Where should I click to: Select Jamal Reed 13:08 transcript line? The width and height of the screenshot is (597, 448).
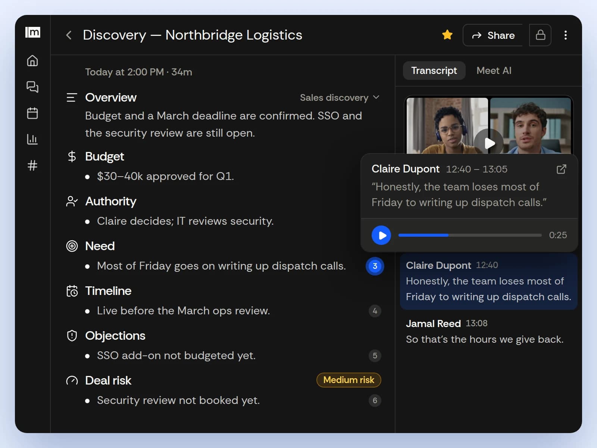pos(485,332)
